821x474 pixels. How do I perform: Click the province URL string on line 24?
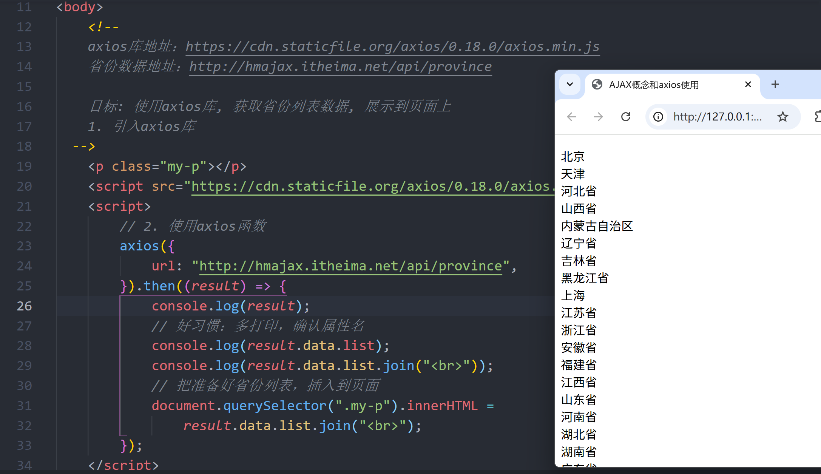click(x=350, y=266)
